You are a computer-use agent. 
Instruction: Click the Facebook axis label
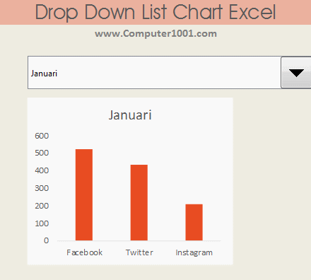[84, 252]
